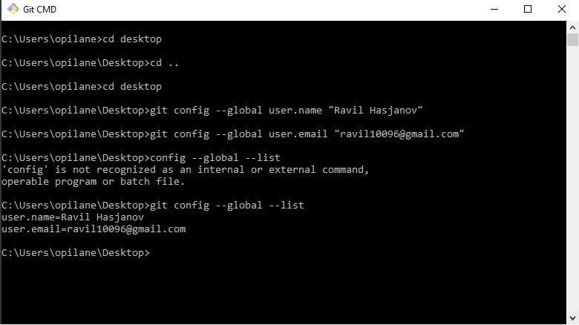579x325 pixels.
Task: Click the "user.email=ravil10096@gmail.com" output line
Action: [94, 229]
